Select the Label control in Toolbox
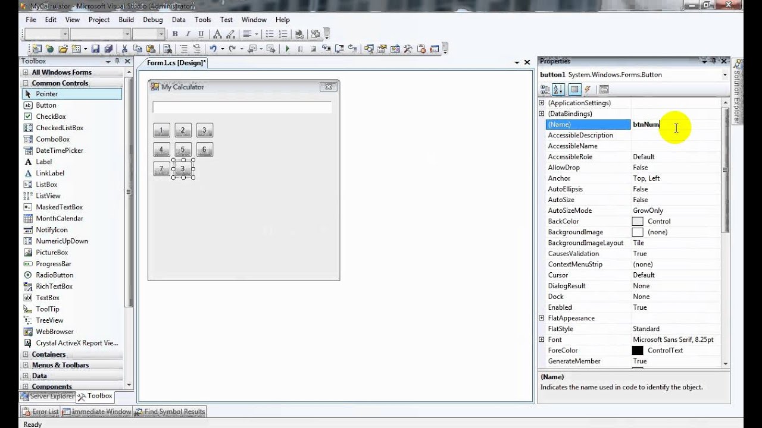 pyautogui.click(x=72, y=162)
